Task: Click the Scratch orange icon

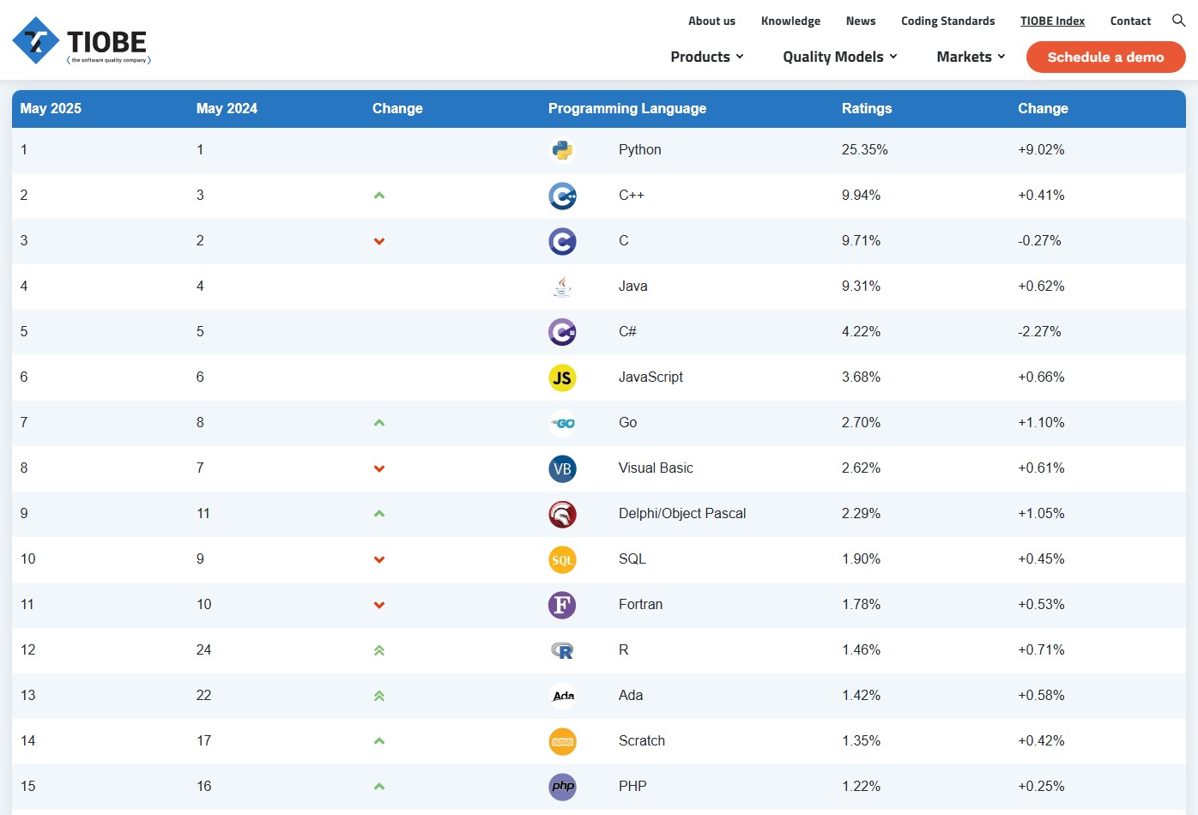Action: (562, 741)
